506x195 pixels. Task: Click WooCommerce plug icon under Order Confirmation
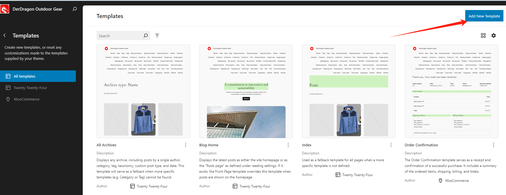coord(440,180)
